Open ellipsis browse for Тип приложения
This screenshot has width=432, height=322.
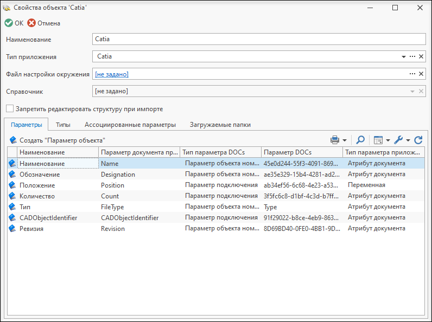pos(412,56)
